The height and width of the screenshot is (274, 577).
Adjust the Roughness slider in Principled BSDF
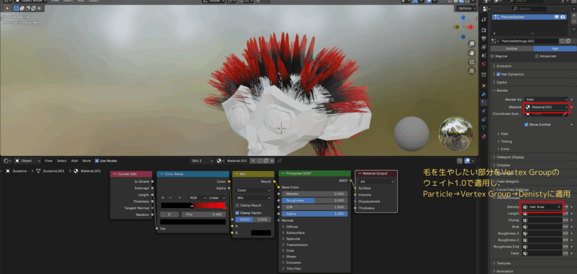tap(314, 200)
